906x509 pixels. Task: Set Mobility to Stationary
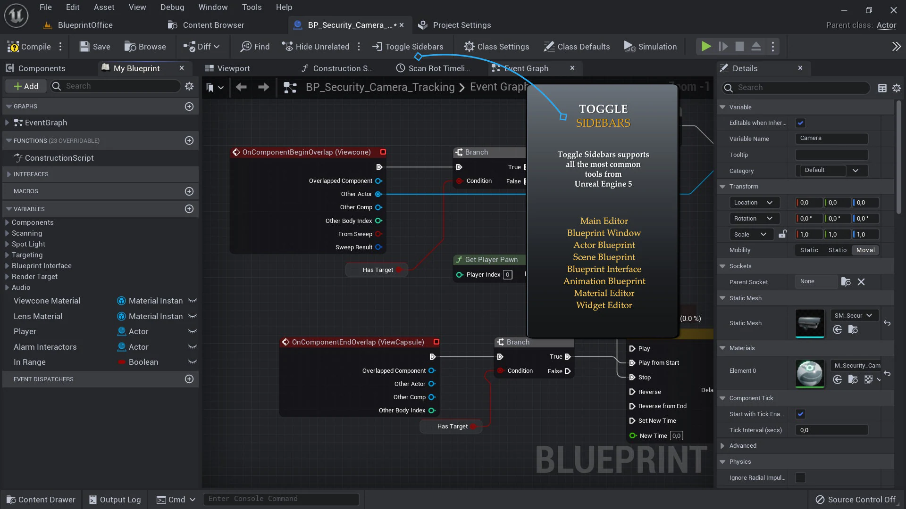tap(837, 250)
